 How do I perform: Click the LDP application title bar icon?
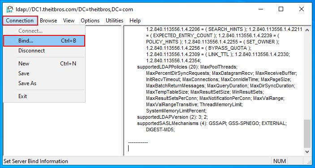[x=10, y=9]
